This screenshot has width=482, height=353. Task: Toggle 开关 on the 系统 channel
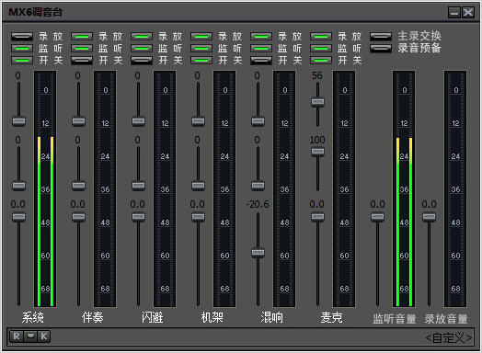click(22, 60)
